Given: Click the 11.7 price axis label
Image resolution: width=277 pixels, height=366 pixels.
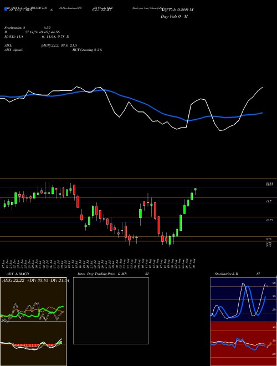Looking at the screenshot, I should 269,201.
